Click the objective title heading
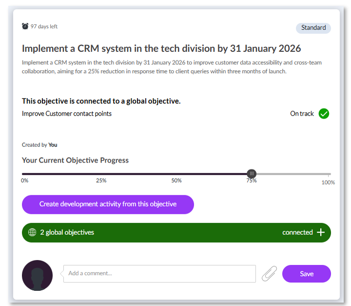Screen dimensions: 351x306 tap(161, 49)
